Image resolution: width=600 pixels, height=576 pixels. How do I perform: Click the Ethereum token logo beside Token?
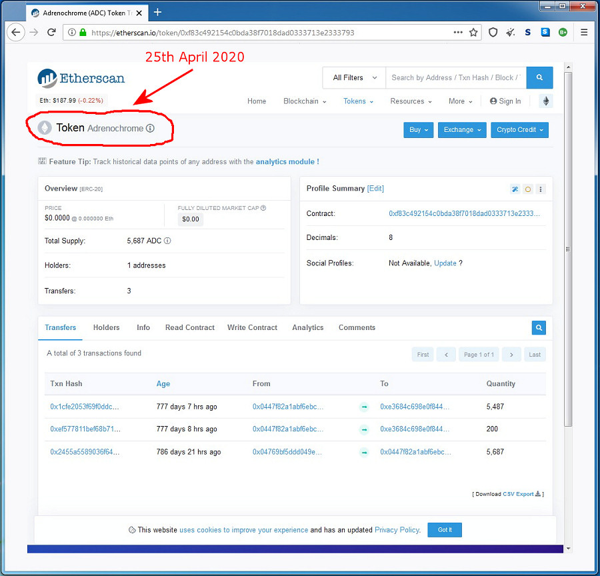pyautogui.click(x=45, y=128)
